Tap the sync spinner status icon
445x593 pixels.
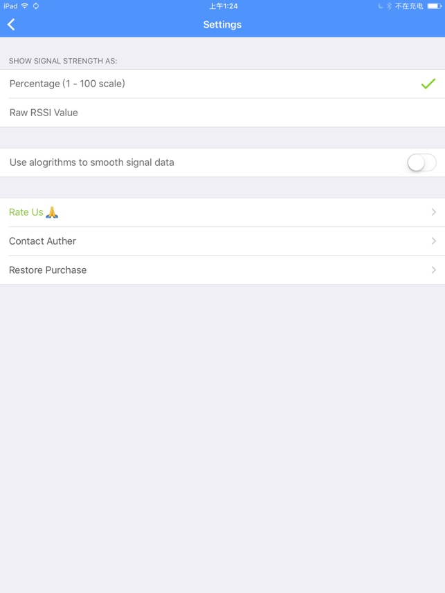[36, 6]
